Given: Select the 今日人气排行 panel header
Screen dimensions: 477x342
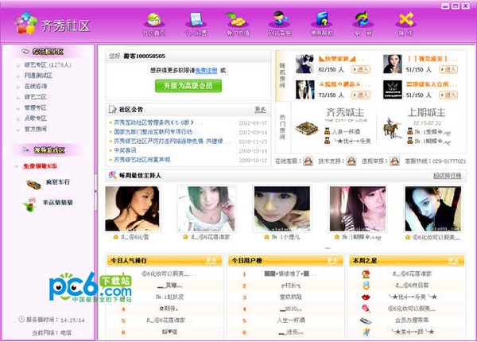Looking at the screenshot, I should coord(164,260).
